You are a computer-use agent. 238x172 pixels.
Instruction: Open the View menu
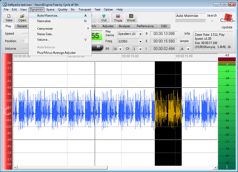pyautogui.click(x=23, y=10)
